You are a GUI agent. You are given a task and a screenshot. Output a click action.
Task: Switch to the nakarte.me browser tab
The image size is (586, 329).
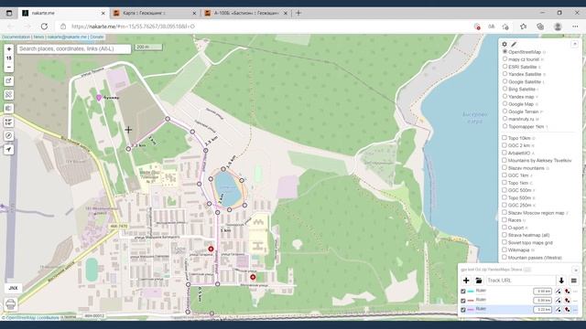click(x=63, y=13)
